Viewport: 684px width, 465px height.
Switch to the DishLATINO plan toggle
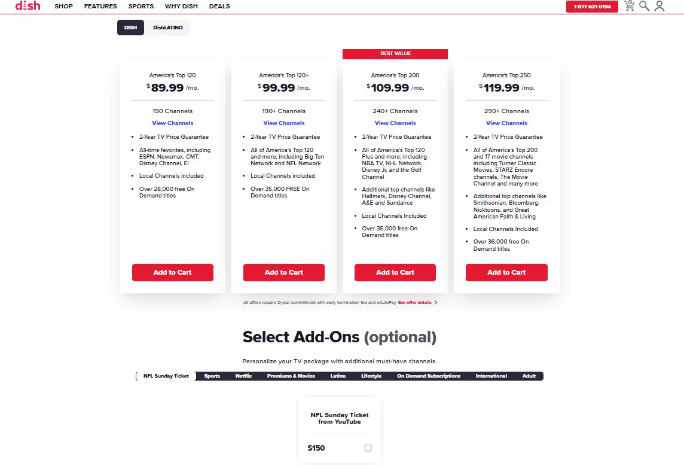coord(168,27)
